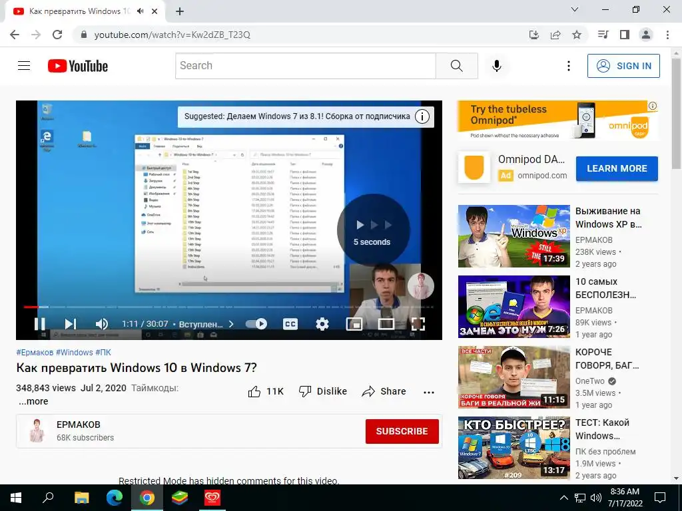Open OneTwo channel name
682x511 pixels.
(x=590, y=381)
